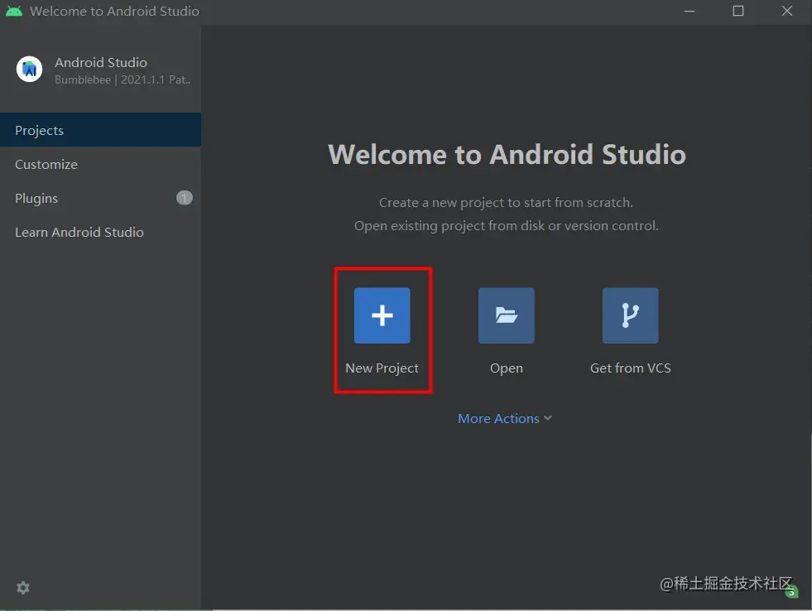This screenshot has width=812, height=611.
Task: Click Bumblebee version text
Action: pyautogui.click(x=123, y=79)
